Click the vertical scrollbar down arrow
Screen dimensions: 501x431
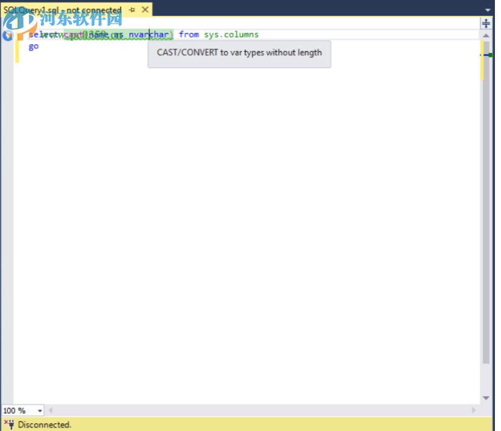[486, 398]
